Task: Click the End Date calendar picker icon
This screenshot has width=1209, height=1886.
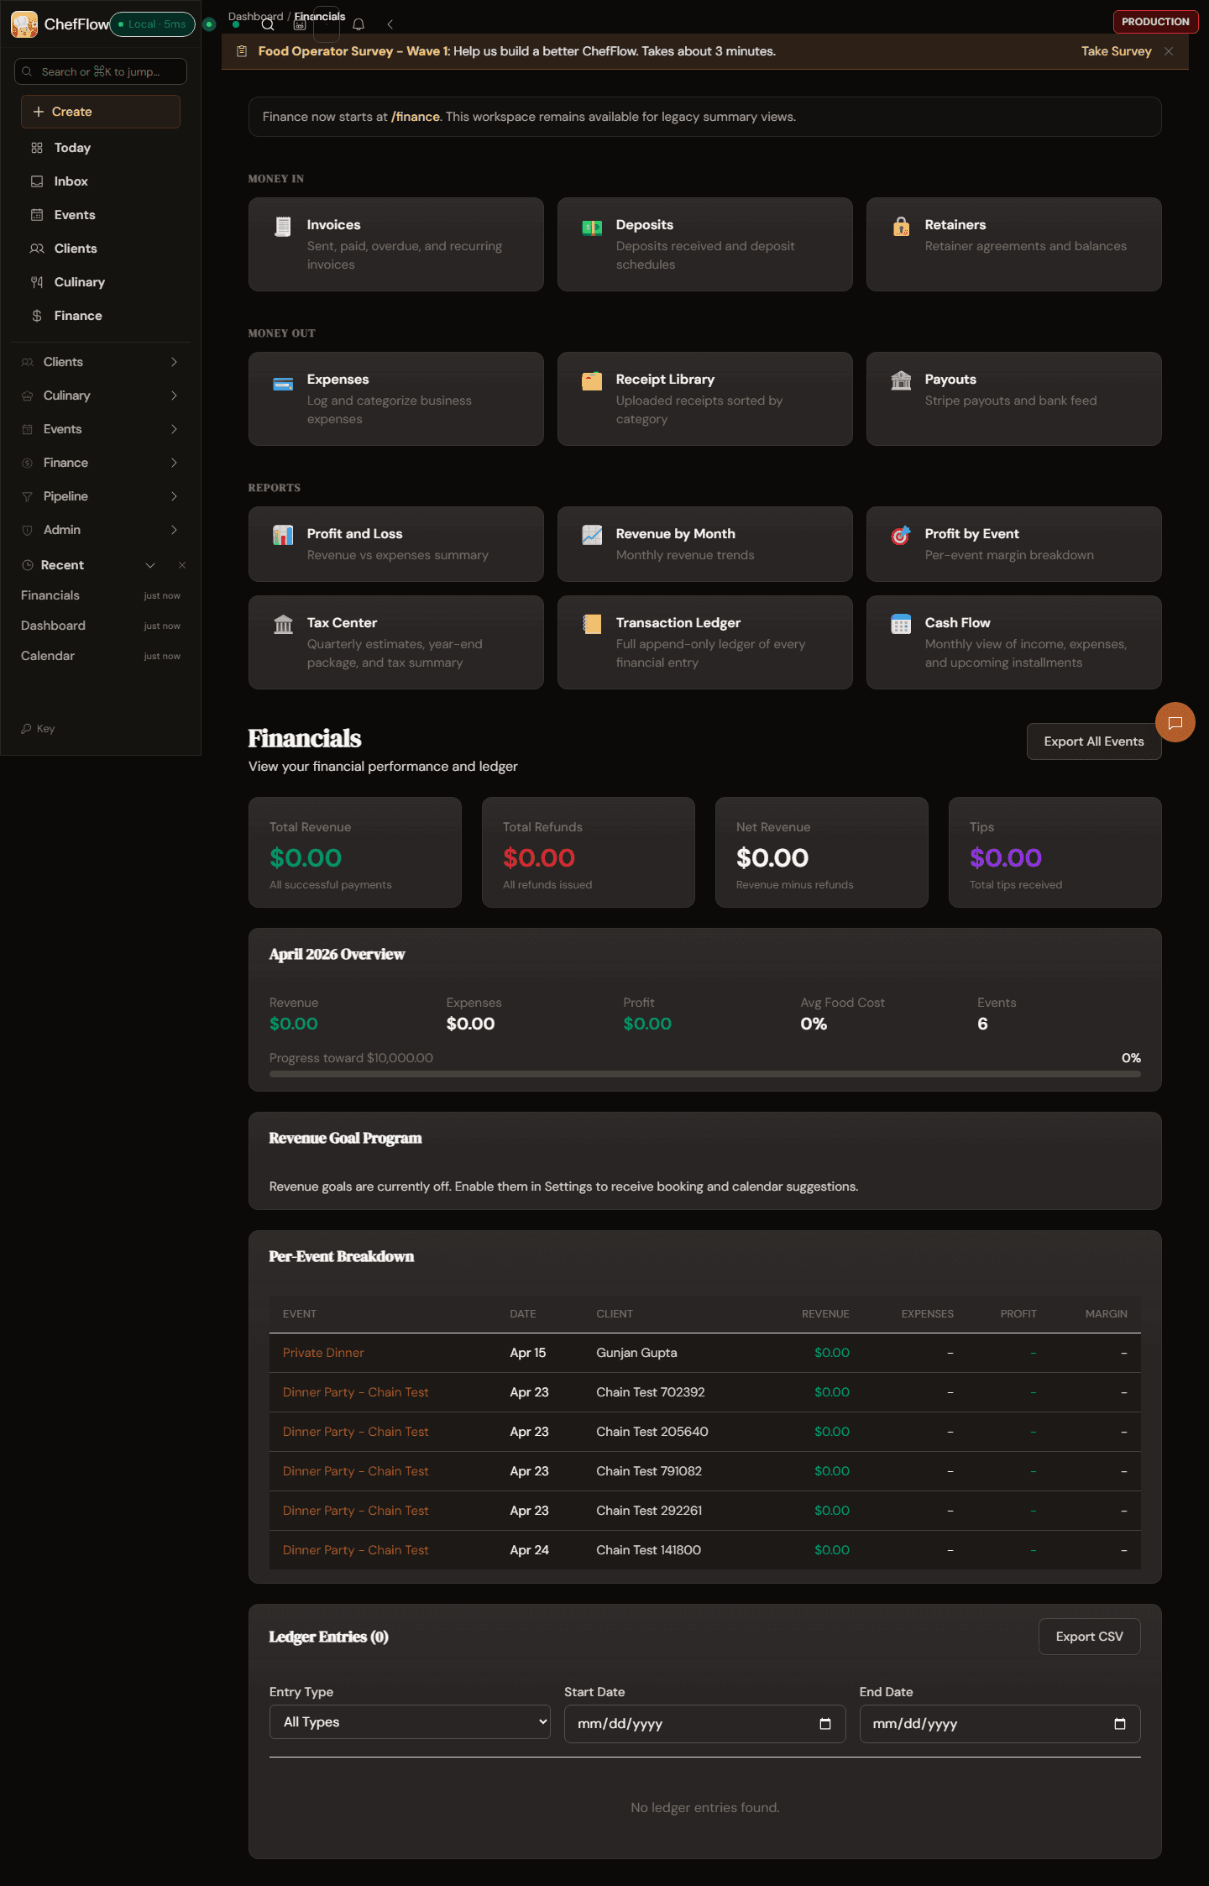Action: point(1120,1724)
